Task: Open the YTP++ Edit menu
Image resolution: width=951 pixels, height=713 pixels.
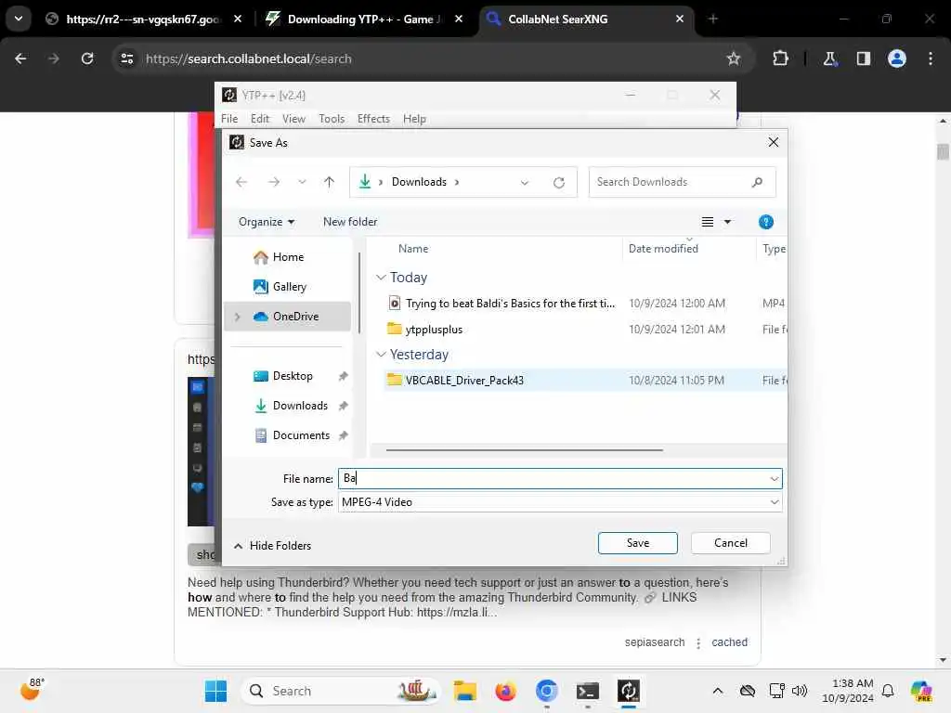Action: [260, 119]
